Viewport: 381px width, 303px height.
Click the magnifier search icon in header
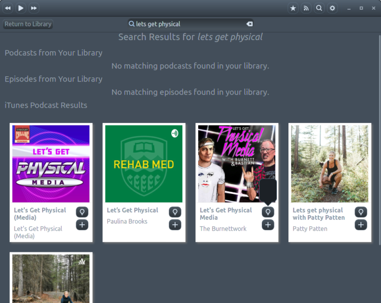319,8
